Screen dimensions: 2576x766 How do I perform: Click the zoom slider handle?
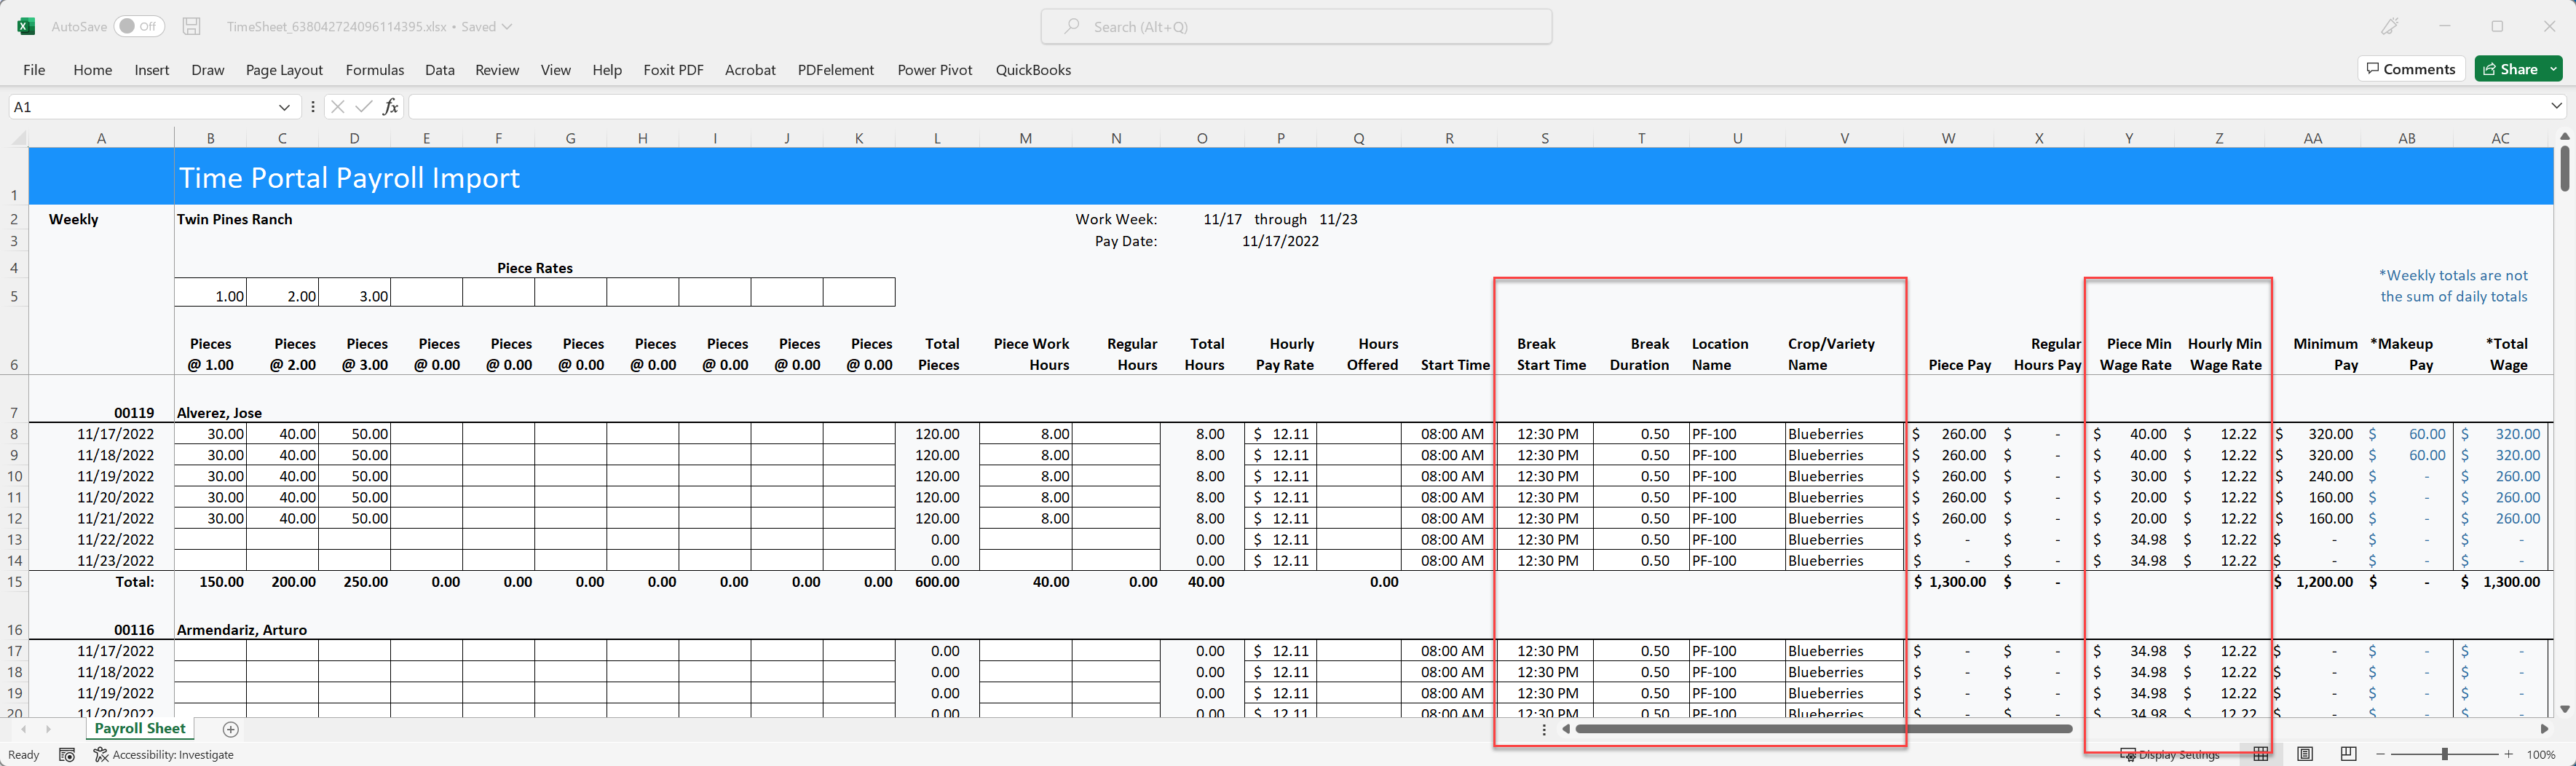point(2444,754)
